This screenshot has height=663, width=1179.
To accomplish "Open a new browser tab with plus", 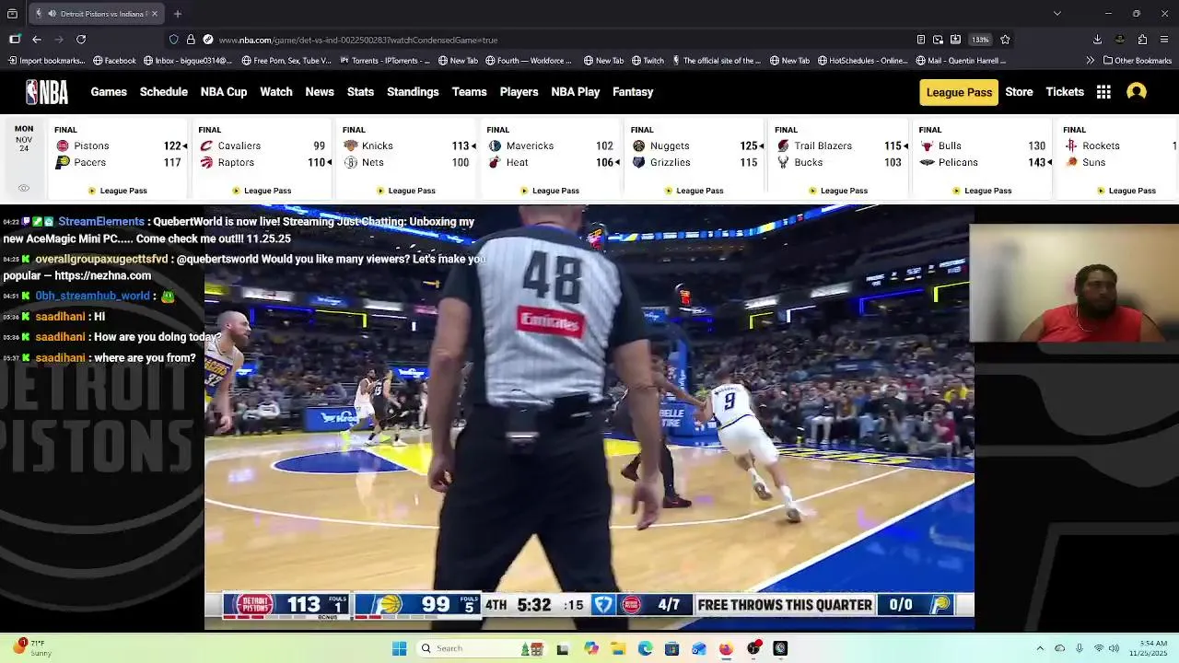I will point(178,14).
